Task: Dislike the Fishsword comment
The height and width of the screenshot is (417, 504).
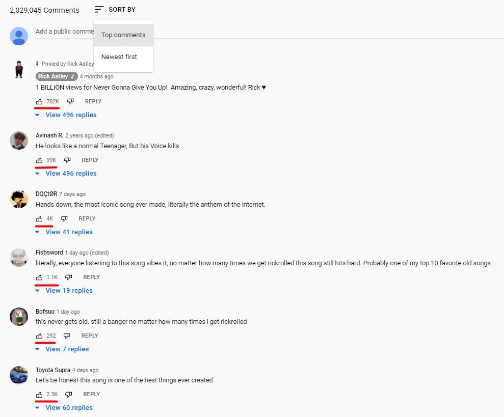Action: point(68,277)
